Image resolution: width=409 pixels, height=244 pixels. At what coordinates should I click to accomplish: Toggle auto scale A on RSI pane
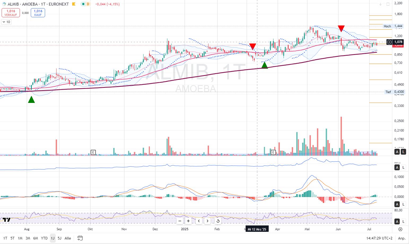coord(397,221)
